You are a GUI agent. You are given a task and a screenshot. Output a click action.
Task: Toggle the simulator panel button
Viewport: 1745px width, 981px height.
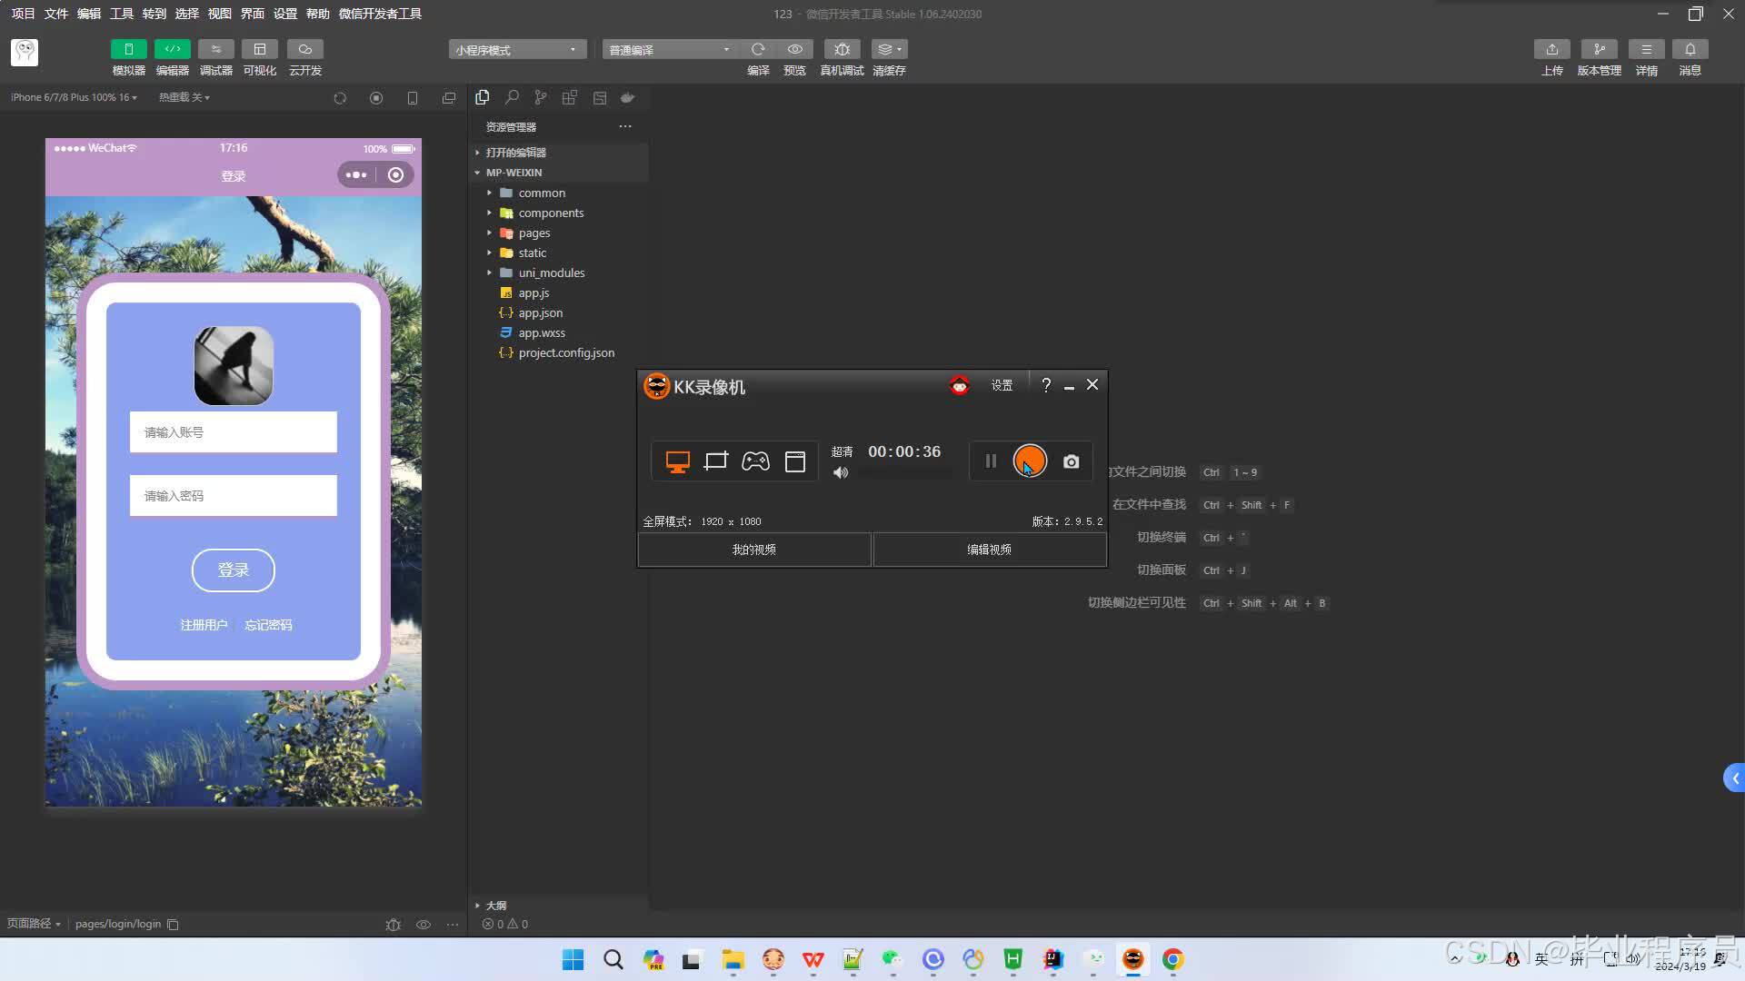point(128,49)
